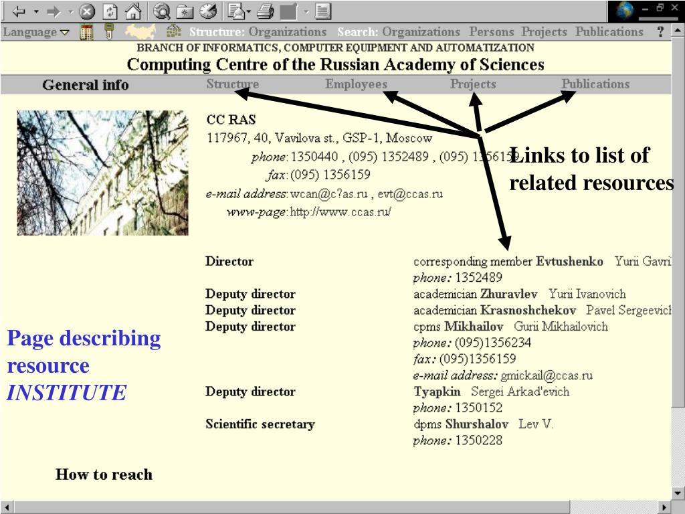Click the Scientific secretary label

tap(260, 424)
